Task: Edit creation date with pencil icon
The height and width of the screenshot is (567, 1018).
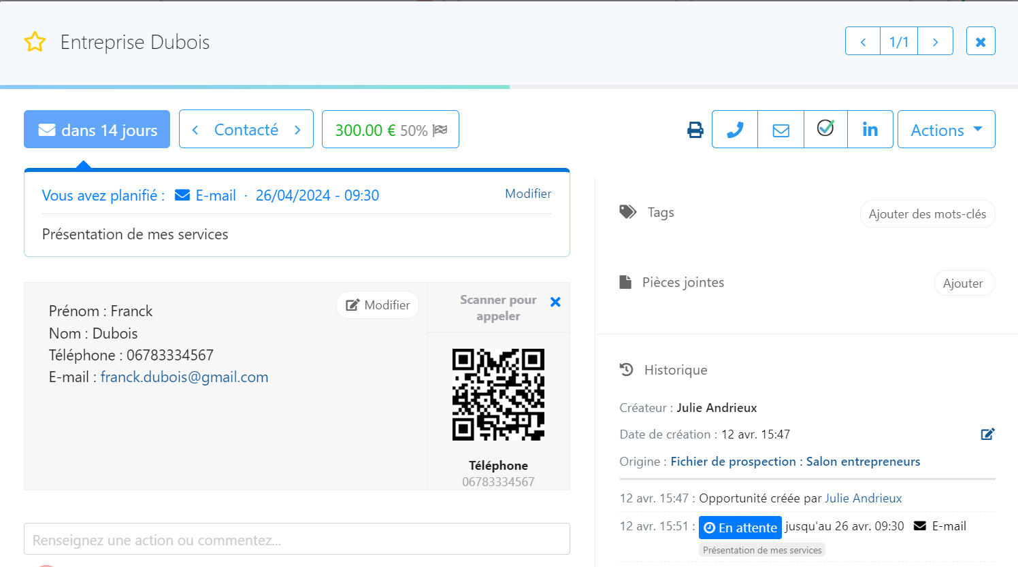Action: (x=988, y=434)
